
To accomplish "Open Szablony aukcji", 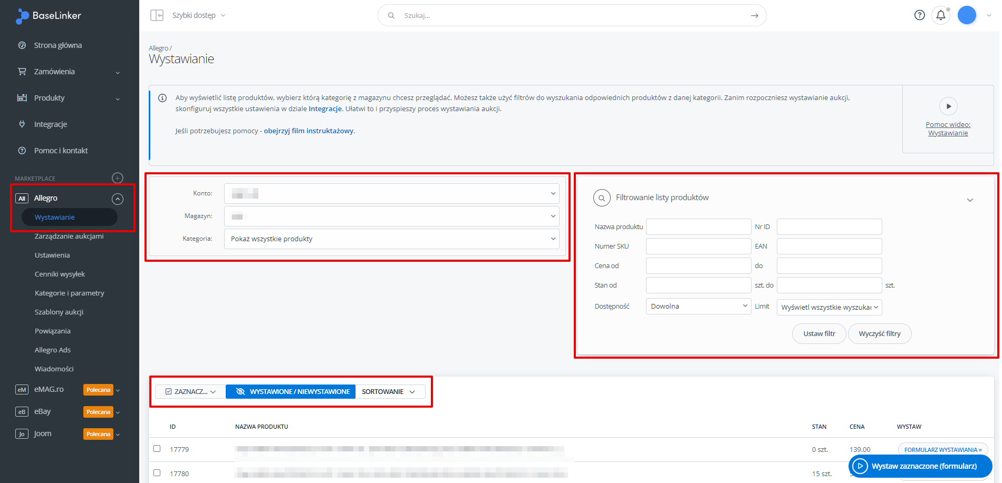I will tap(59, 312).
